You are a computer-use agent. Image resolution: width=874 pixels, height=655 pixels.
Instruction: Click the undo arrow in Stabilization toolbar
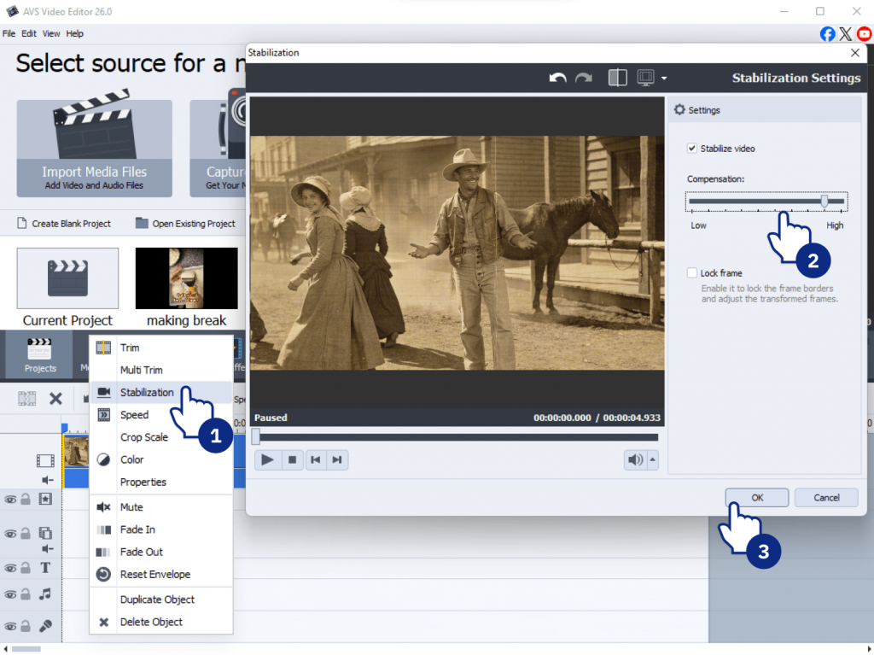pyautogui.click(x=557, y=78)
